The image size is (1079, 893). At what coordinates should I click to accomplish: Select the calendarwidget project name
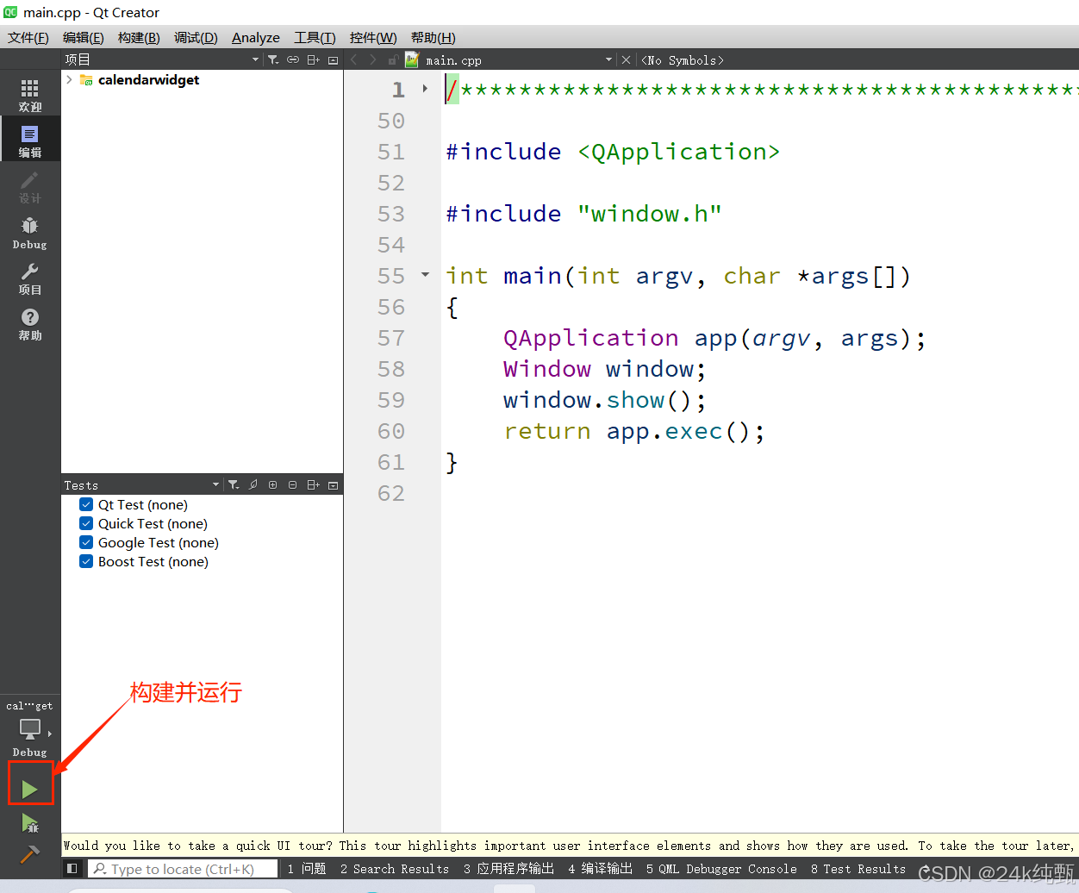coord(148,79)
